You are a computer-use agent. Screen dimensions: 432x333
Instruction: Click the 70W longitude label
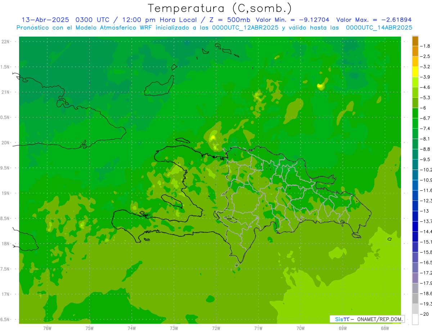click(x=301, y=328)
